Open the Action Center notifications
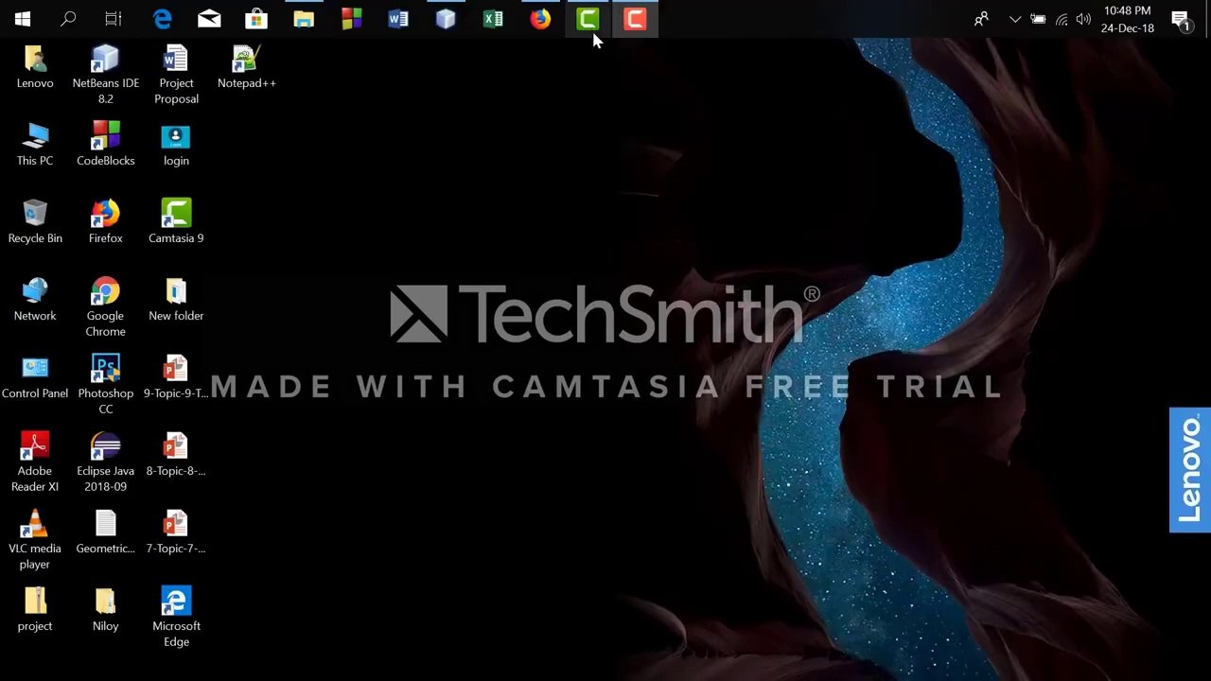 (x=1180, y=20)
